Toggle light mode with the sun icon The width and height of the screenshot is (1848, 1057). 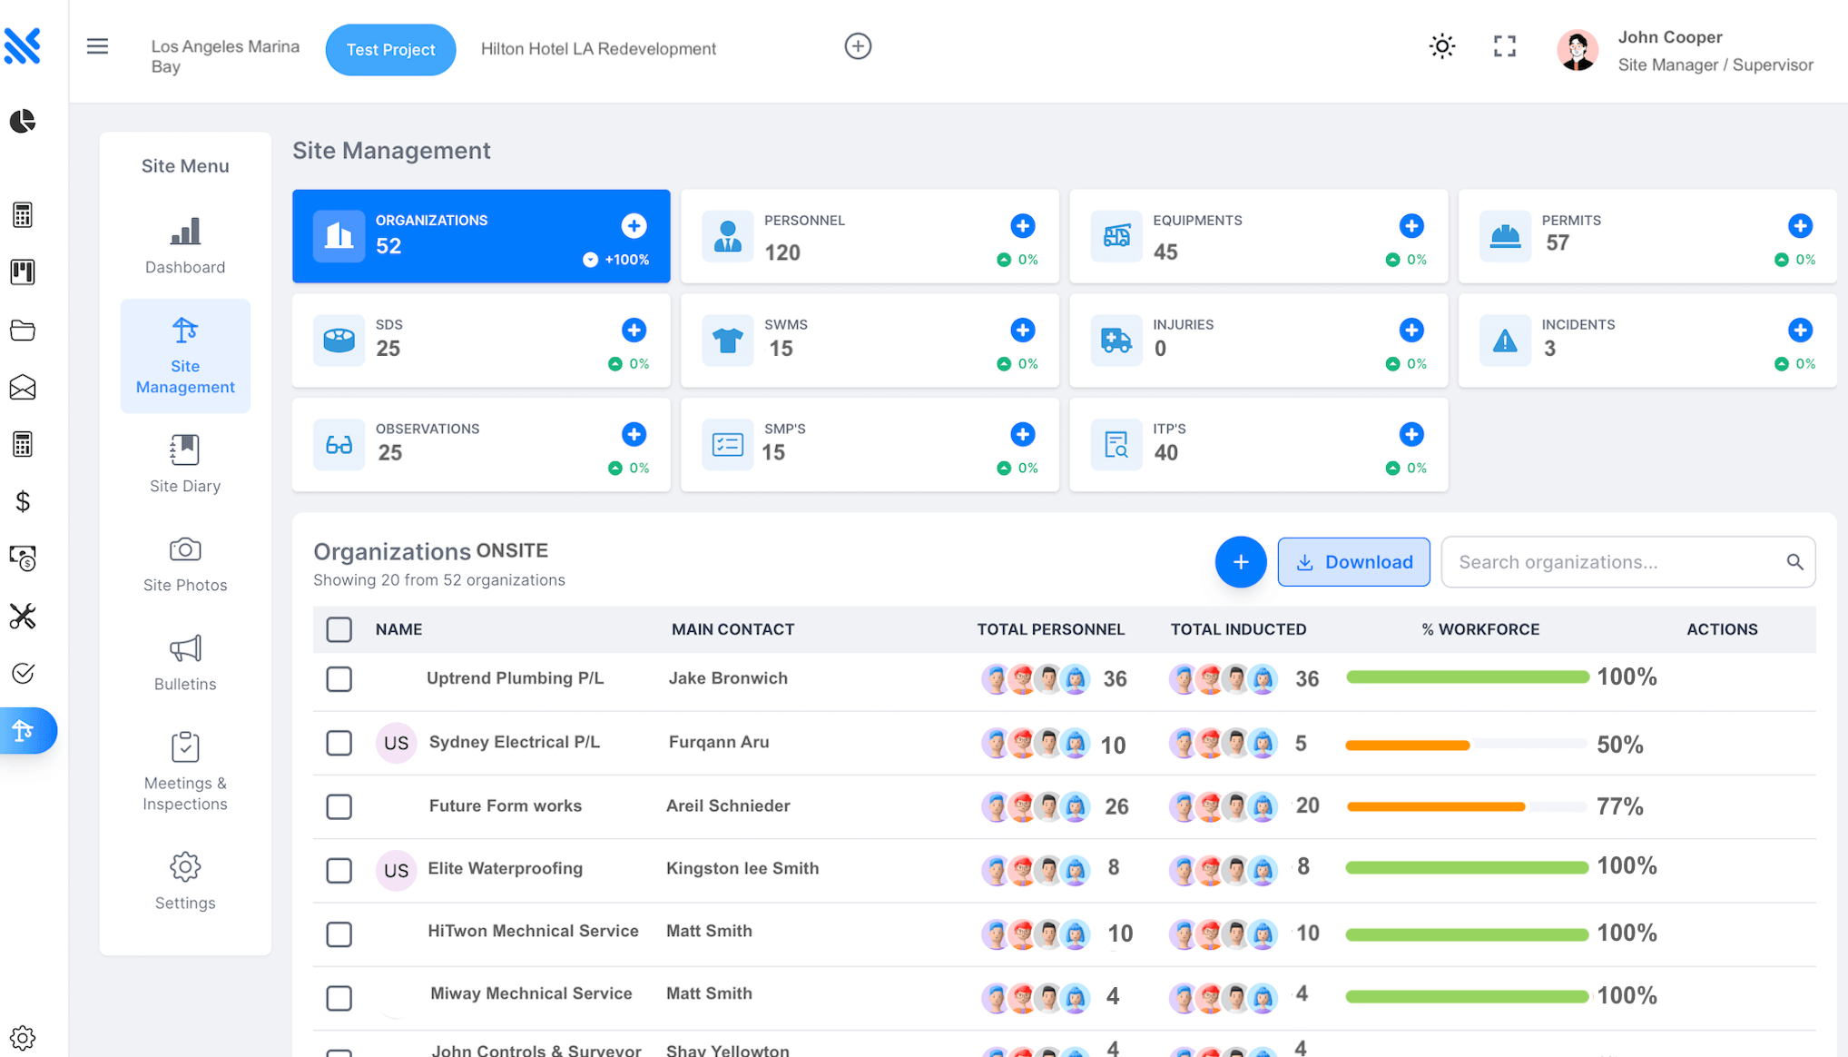coord(1441,46)
